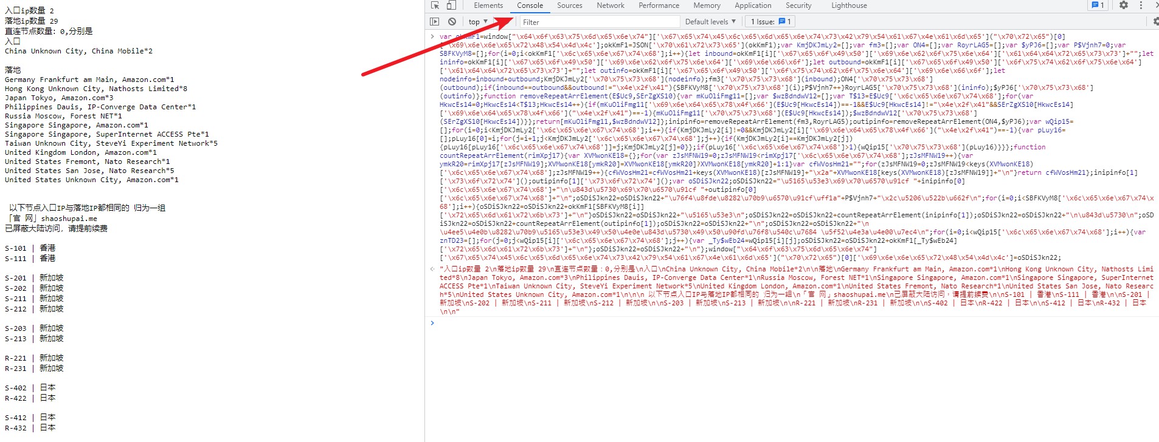1159x442 pixels.
Task: Switch to the Lighthouse tab
Action: tap(849, 5)
